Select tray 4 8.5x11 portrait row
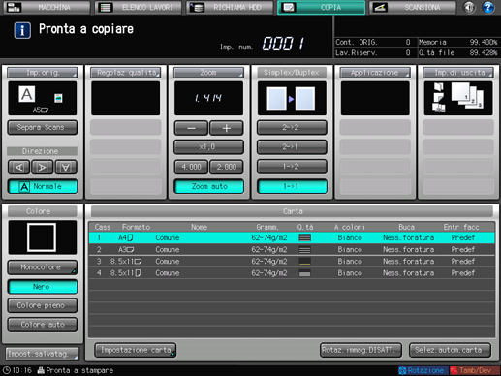501x376 pixels. click(292, 273)
